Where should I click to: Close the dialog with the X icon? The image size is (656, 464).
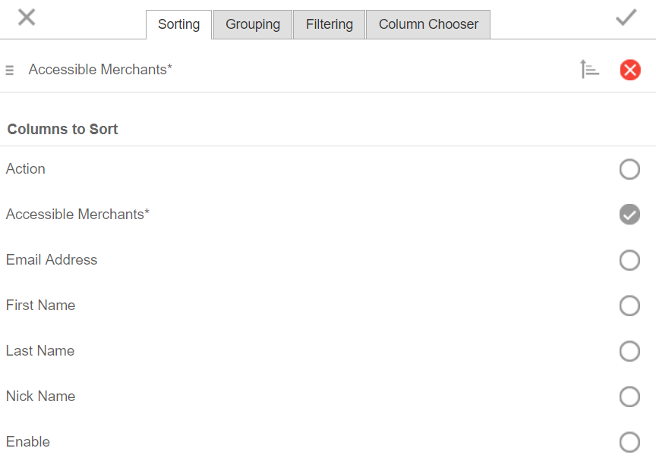pos(27,17)
